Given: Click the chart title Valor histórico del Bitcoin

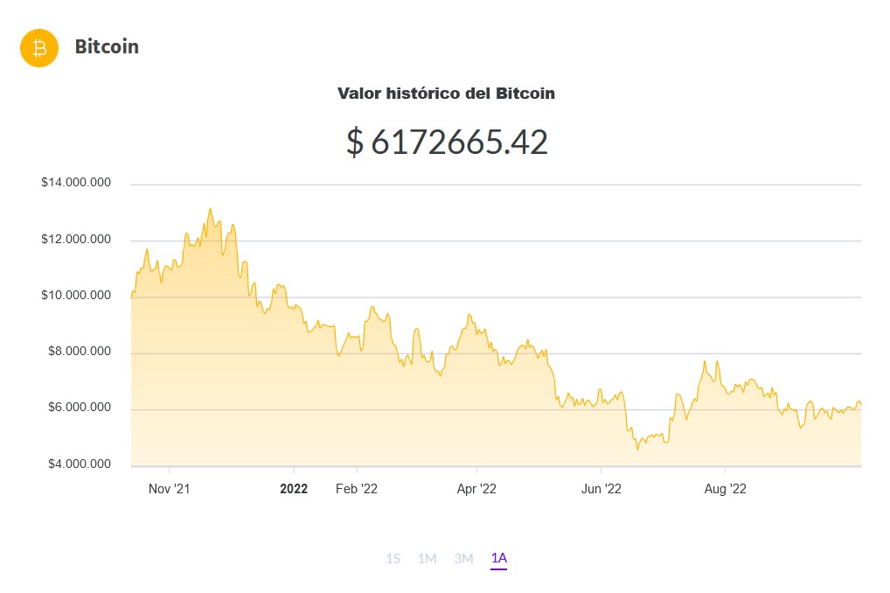Looking at the screenshot, I should pyautogui.click(x=446, y=93).
